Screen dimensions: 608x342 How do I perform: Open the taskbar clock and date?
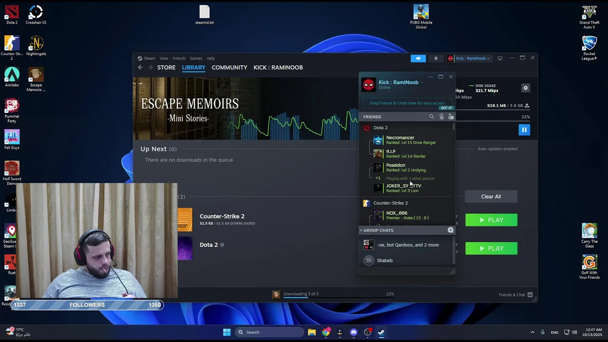click(594, 332)
